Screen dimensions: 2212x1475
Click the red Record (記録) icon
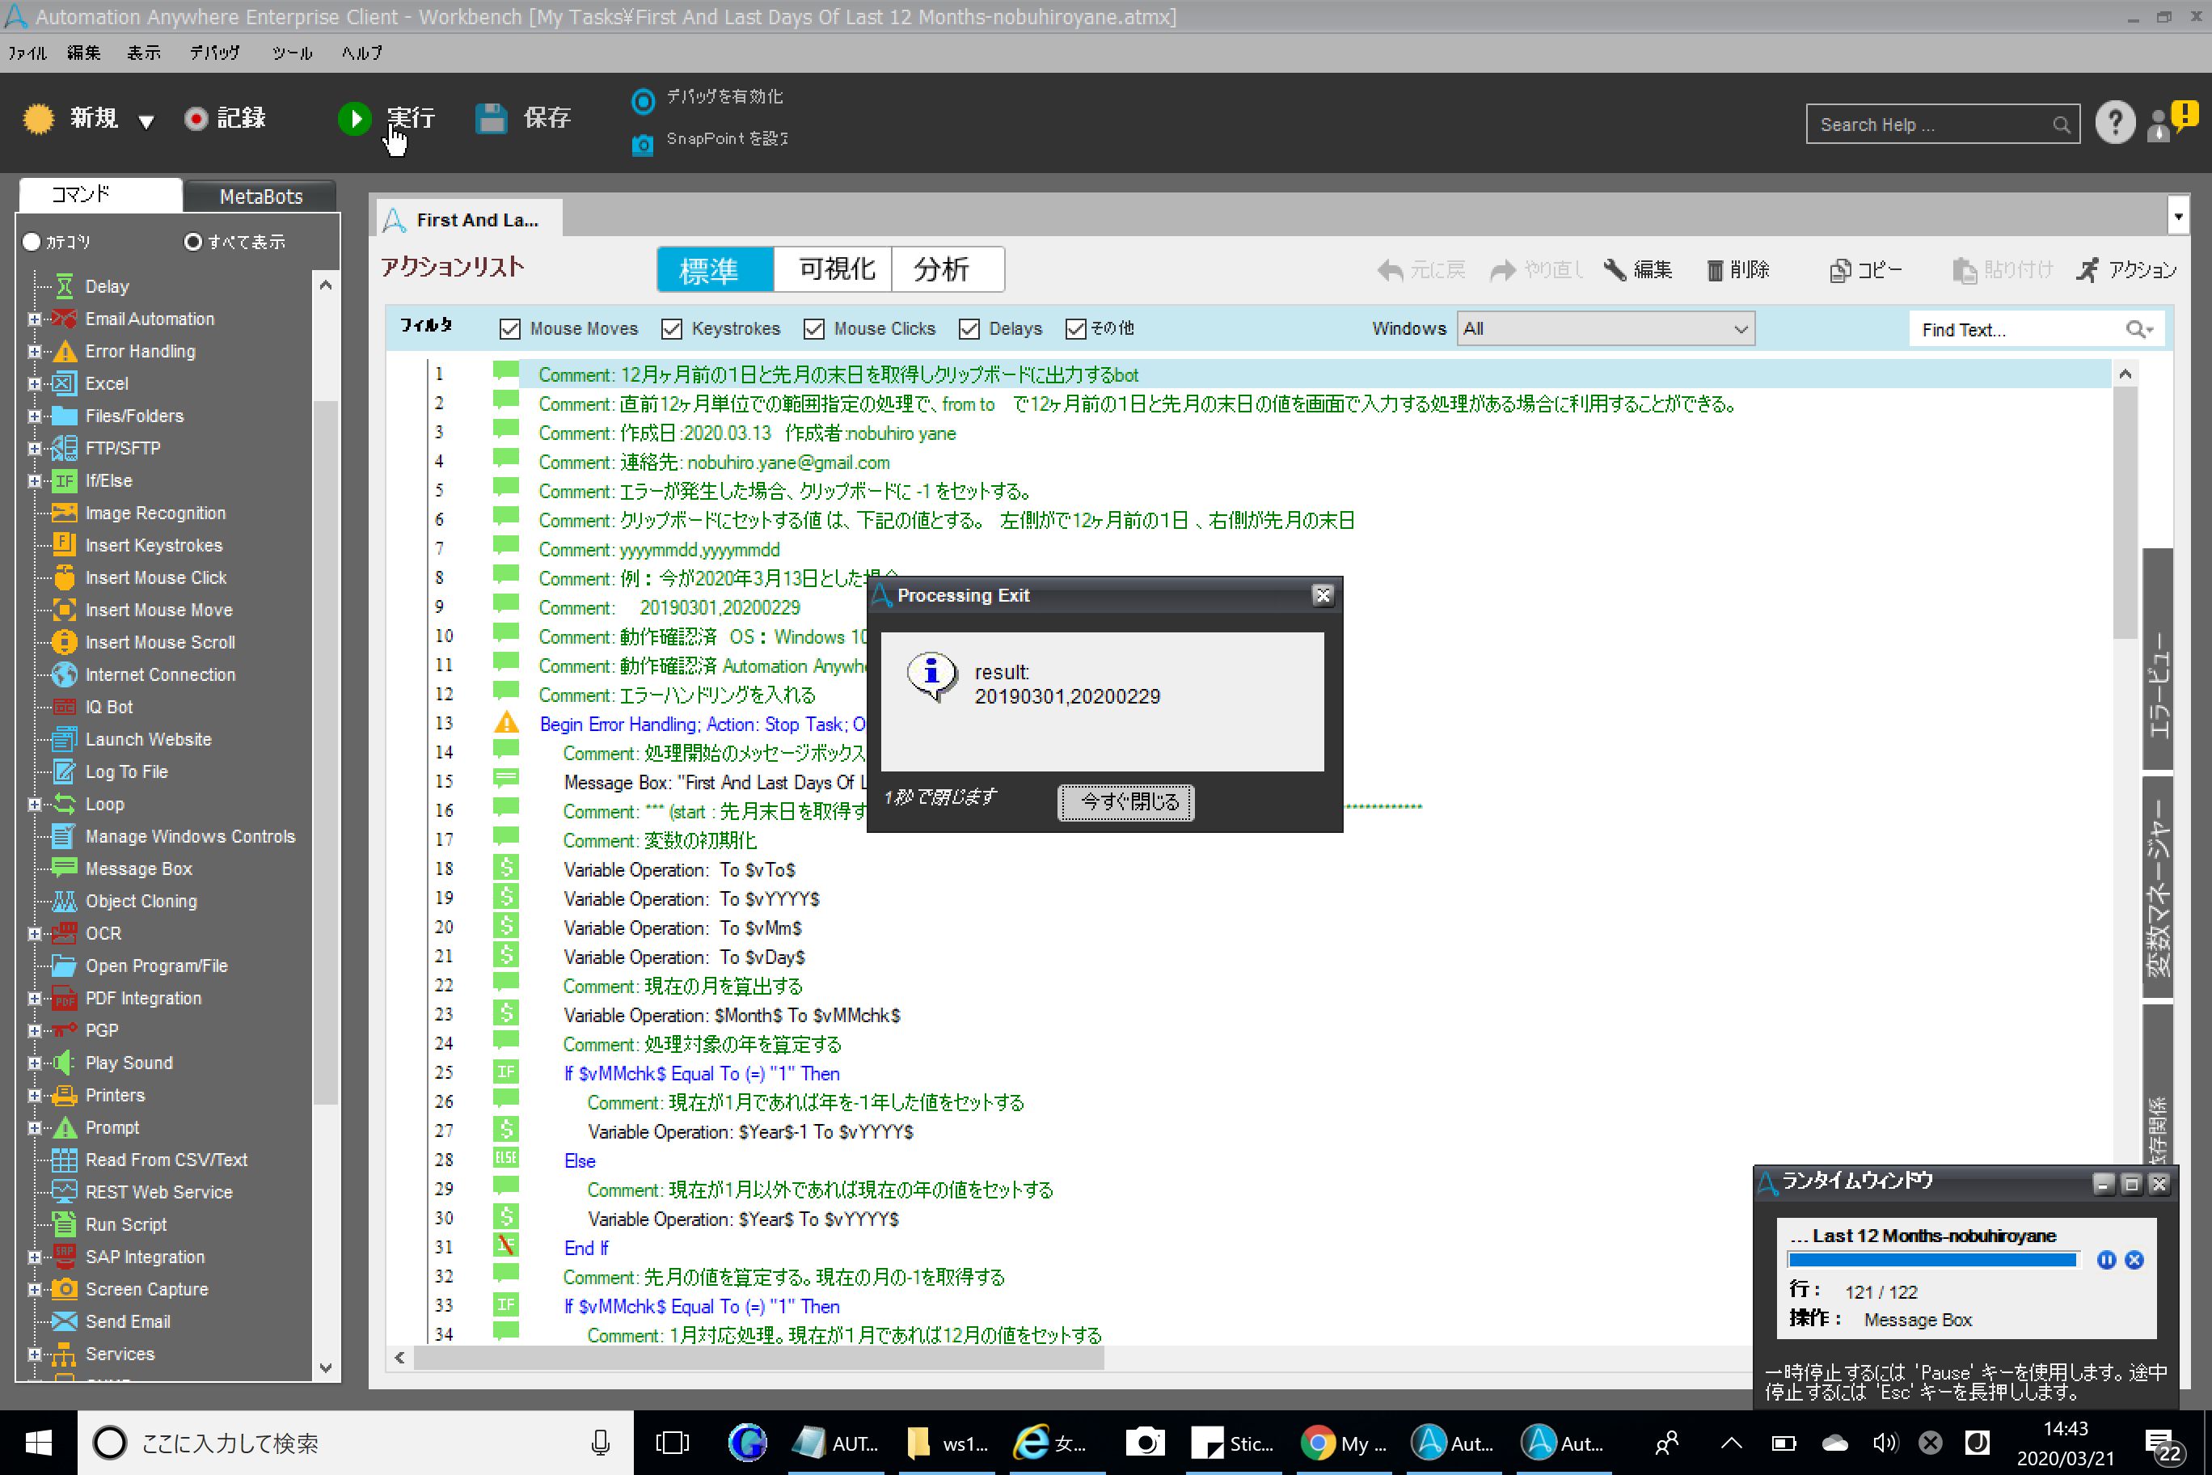tap(196, 119)
